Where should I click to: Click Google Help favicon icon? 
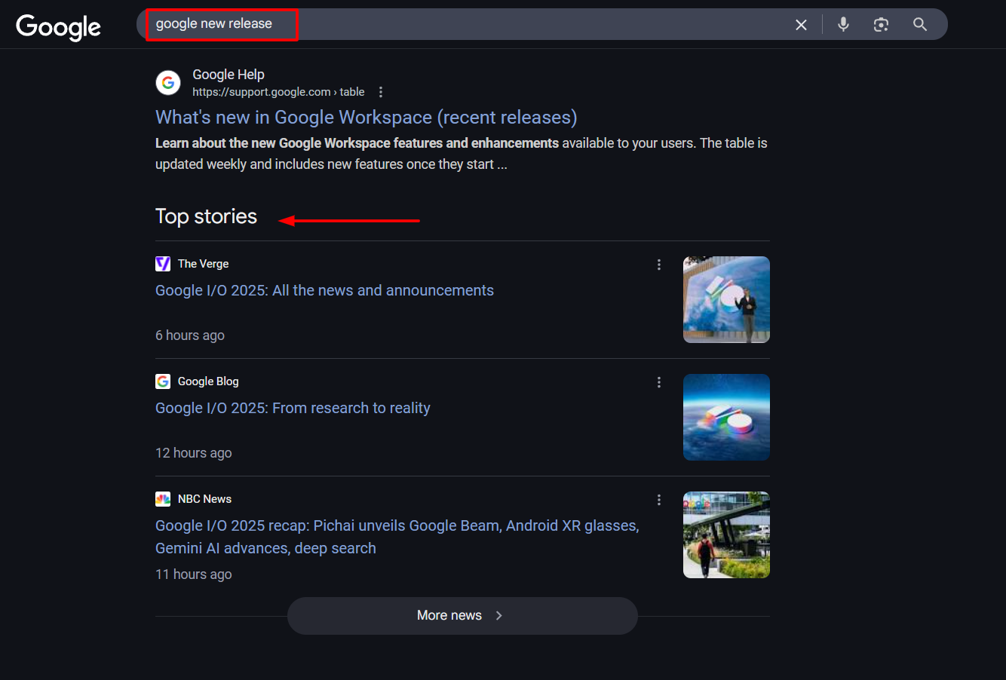[x=168, y=82]
